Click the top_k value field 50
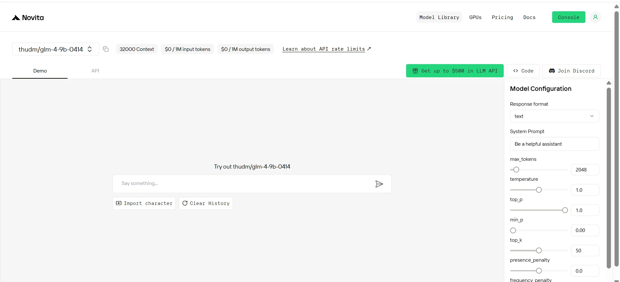 click(x=585, y=251)
